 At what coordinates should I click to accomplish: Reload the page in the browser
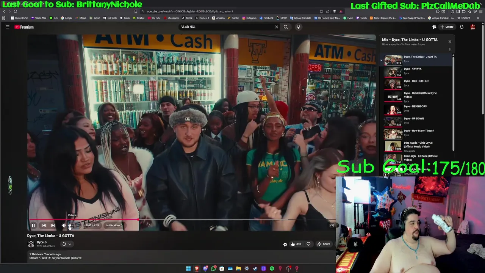click(16, 11)
